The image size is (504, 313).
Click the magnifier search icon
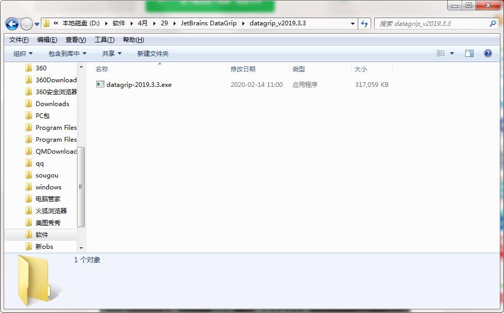tap(493, 23)
